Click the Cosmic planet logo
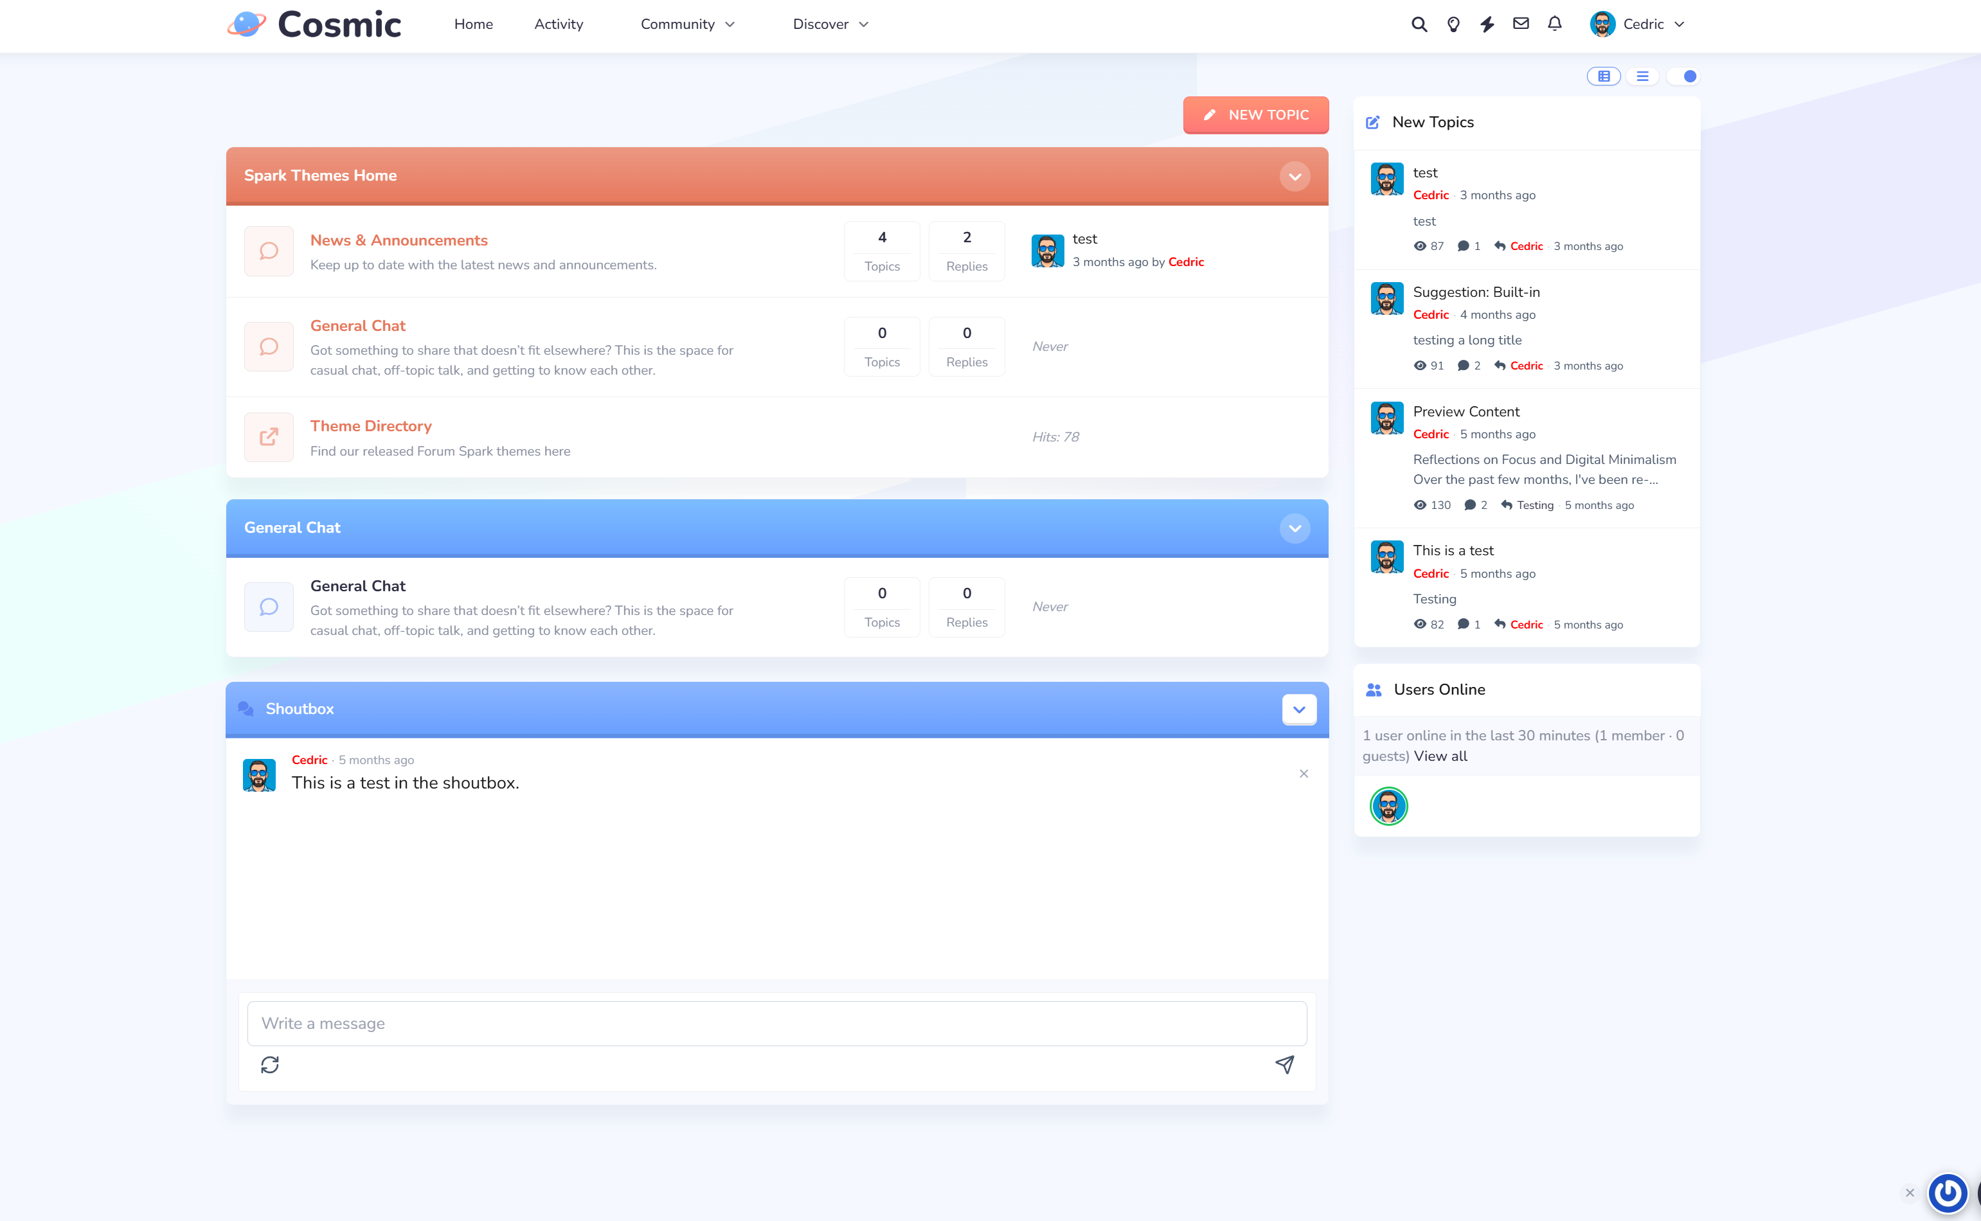The width and height of the screenshot is (1981, 1221). (246, 24)
